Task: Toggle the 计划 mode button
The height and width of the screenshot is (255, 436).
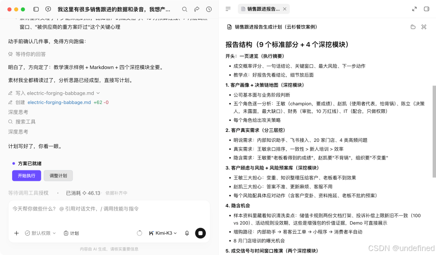Action: pyautogui.click(x=71, y=233)
